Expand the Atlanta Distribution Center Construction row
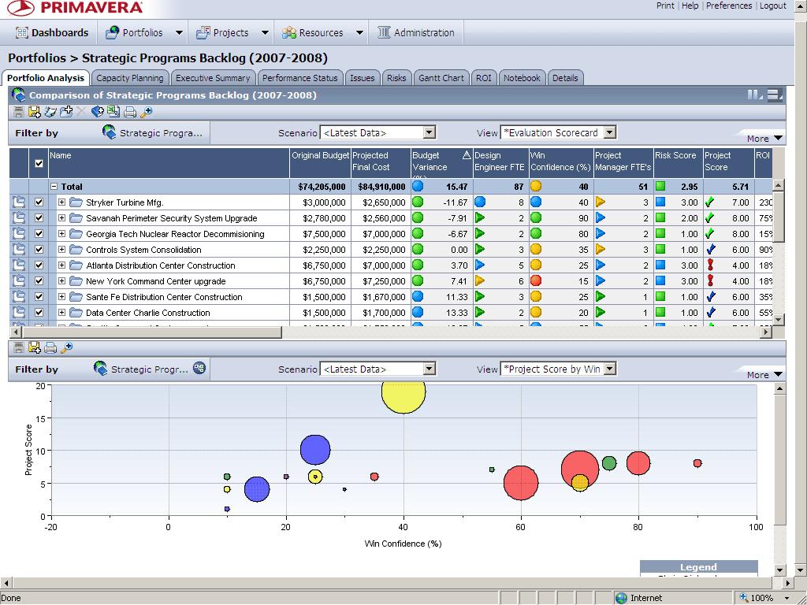 (x=61, y=265)
